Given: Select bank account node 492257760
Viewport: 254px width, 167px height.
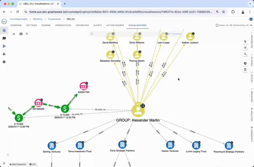Looking at the screenshot, I should (x=84, y=86).
